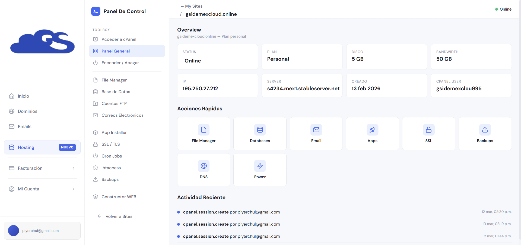521x245 pixels.
Task: Click the Backups upload icon
Action: point(485,130)
